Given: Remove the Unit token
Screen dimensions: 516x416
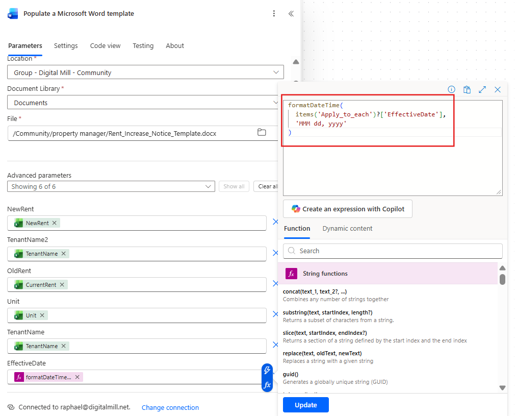Looking at the screenshot, I should (x=42, y=315).
